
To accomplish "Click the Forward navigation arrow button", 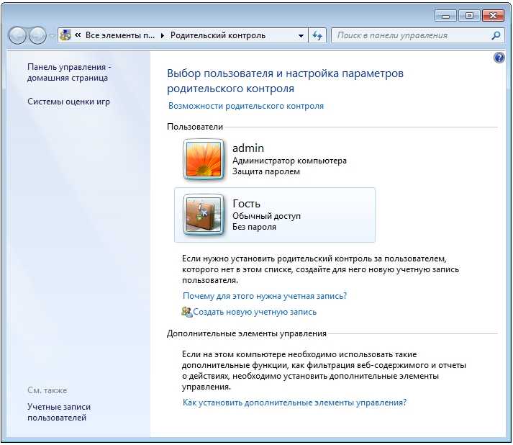I will [x=37, y=35].
